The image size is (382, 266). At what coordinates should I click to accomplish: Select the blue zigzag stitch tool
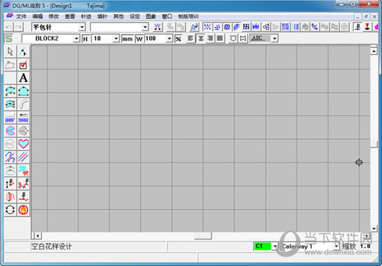[x=10, y=117]
